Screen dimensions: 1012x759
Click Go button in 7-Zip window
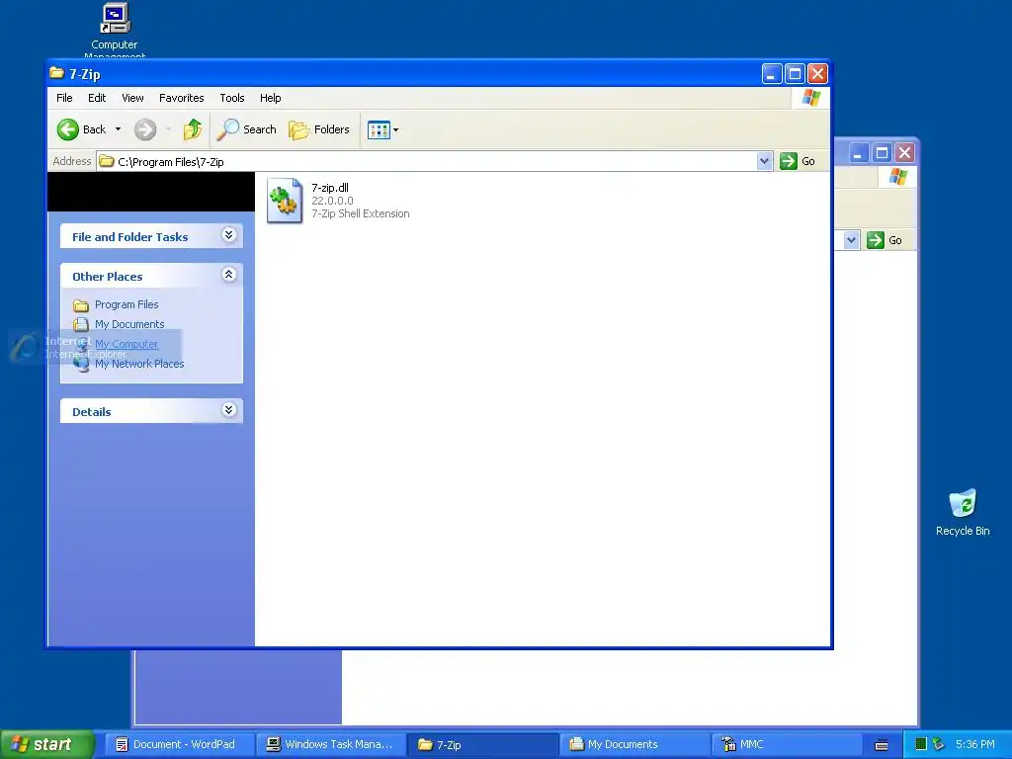point(798,161)
